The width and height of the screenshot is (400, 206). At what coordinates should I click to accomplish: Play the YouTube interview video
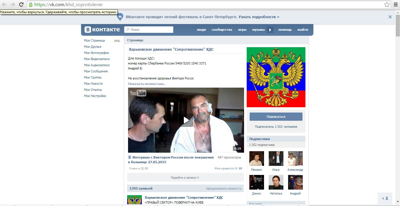[186, 120]
